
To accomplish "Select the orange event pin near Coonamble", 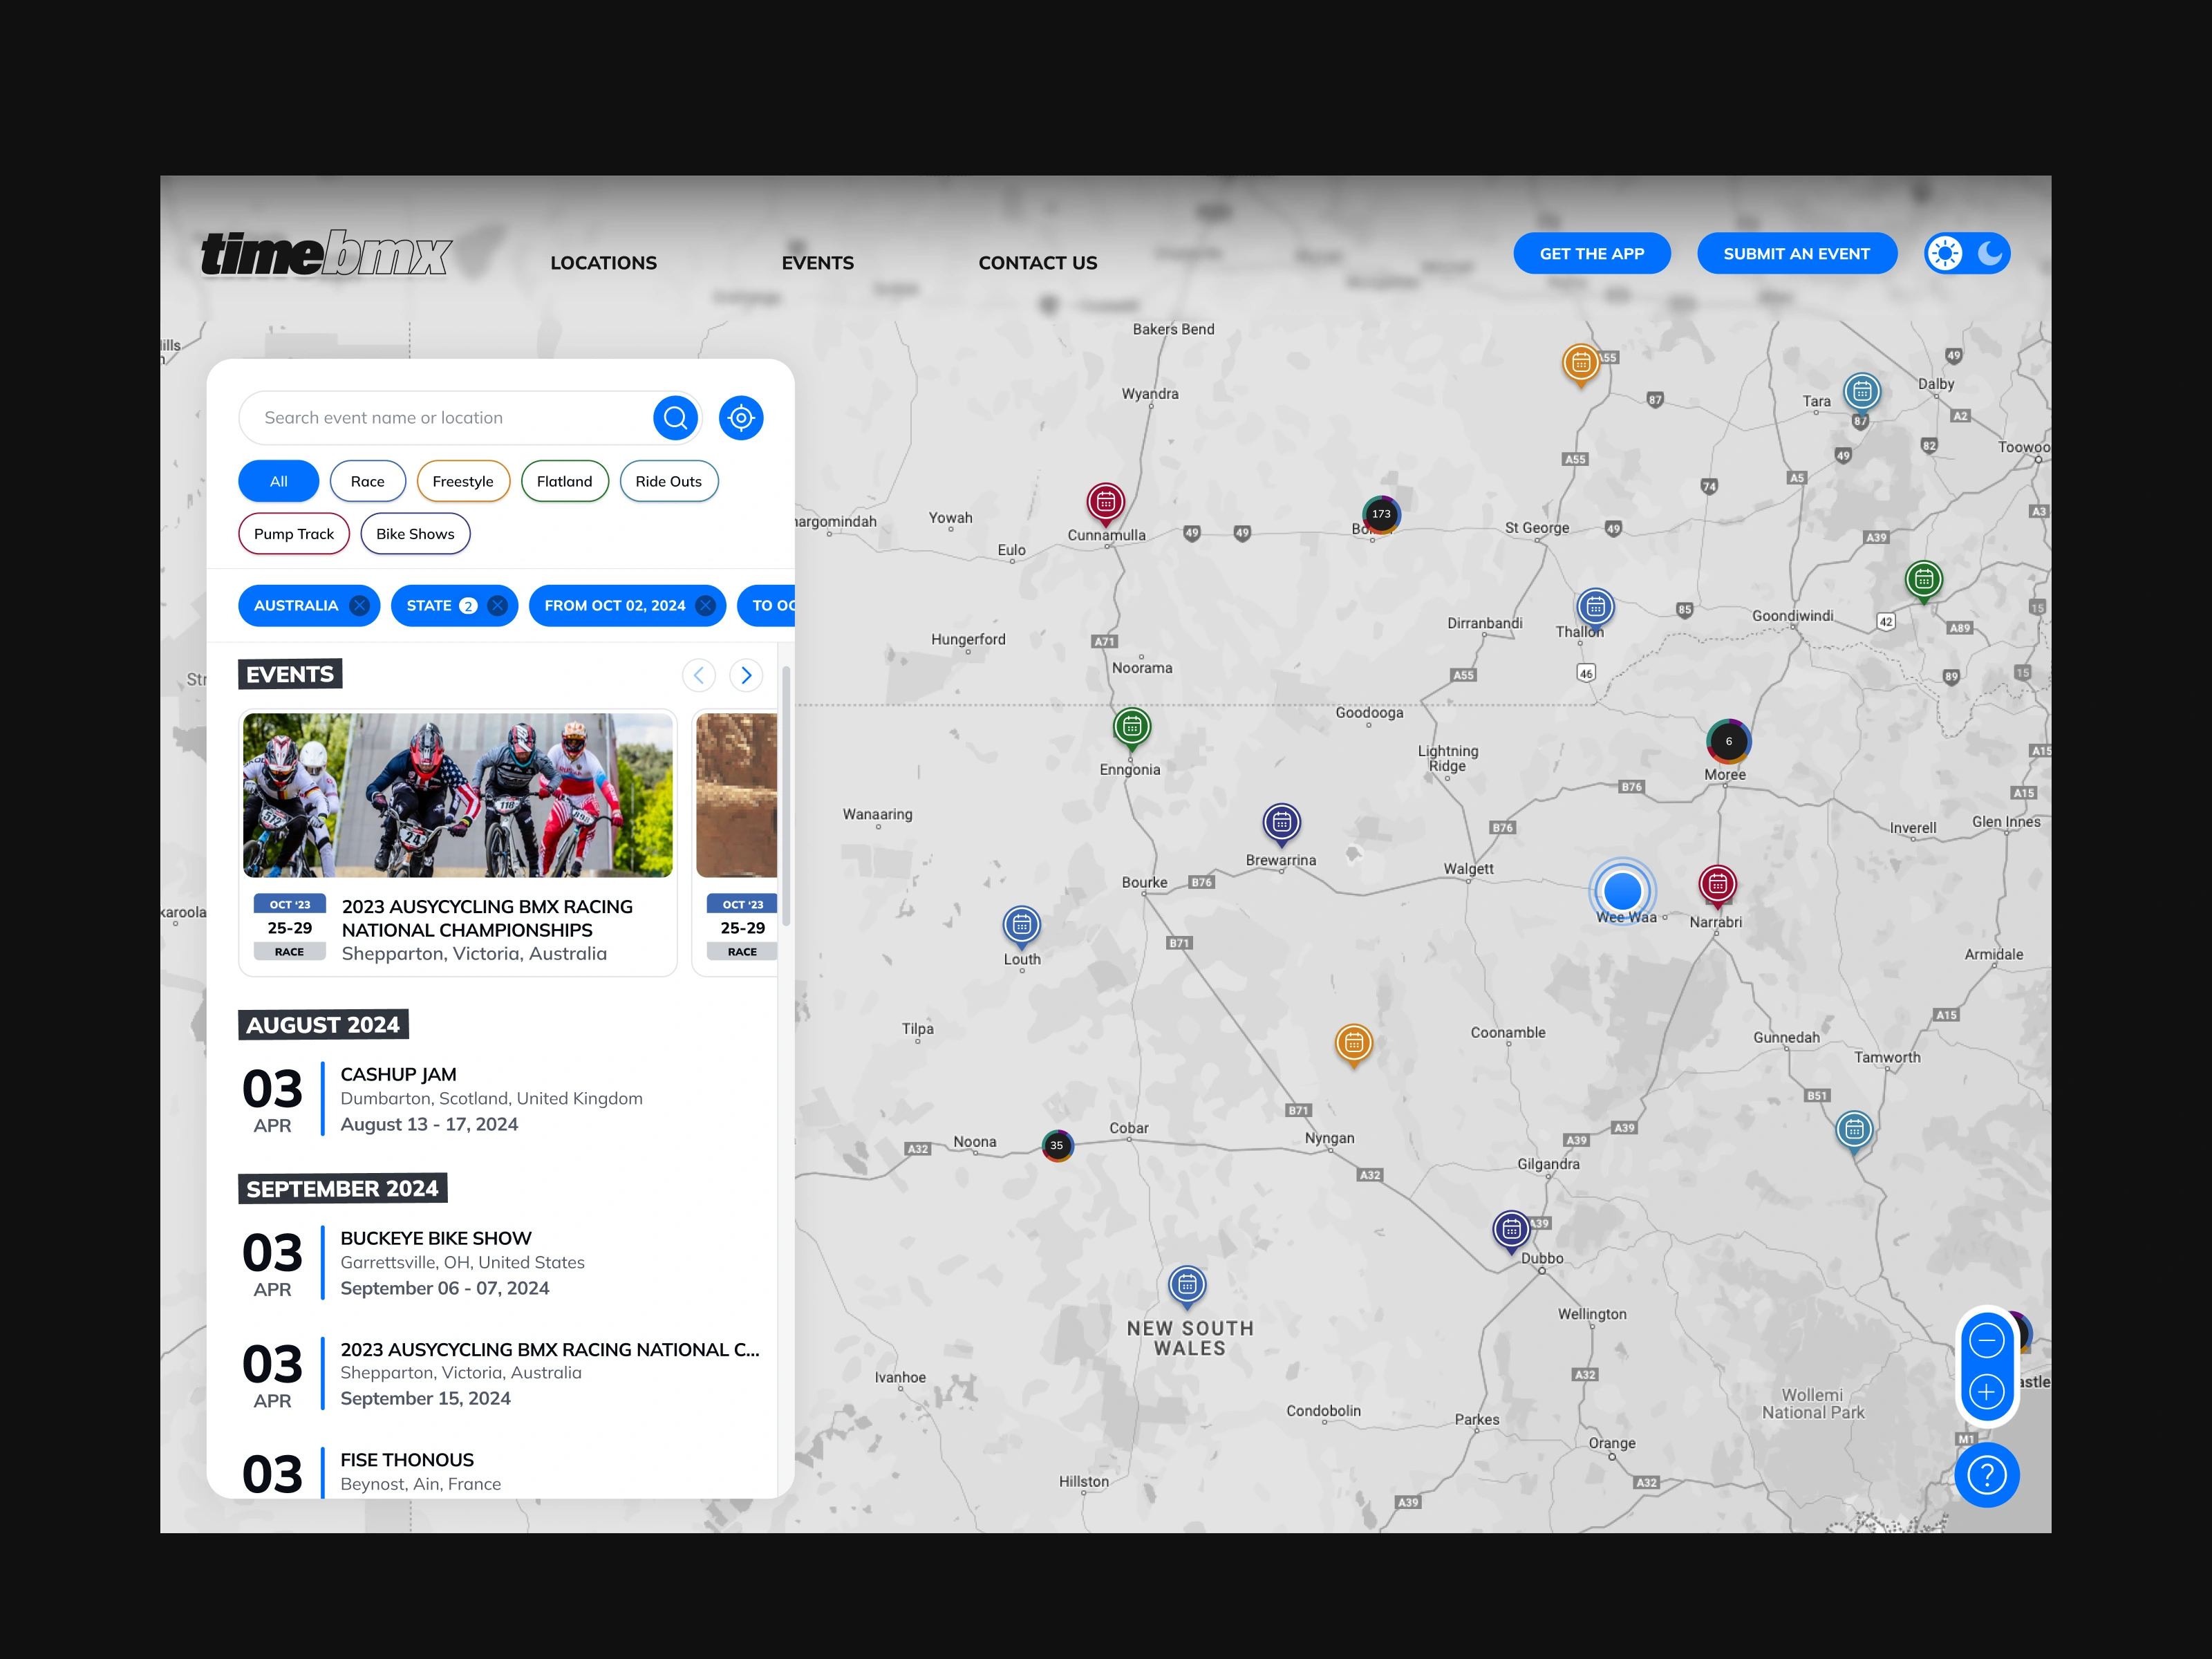I will tap(1353, 1043).
